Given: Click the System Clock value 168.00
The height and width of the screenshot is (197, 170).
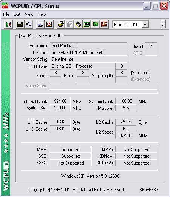Looking at the screenshot, I should 126,101.
